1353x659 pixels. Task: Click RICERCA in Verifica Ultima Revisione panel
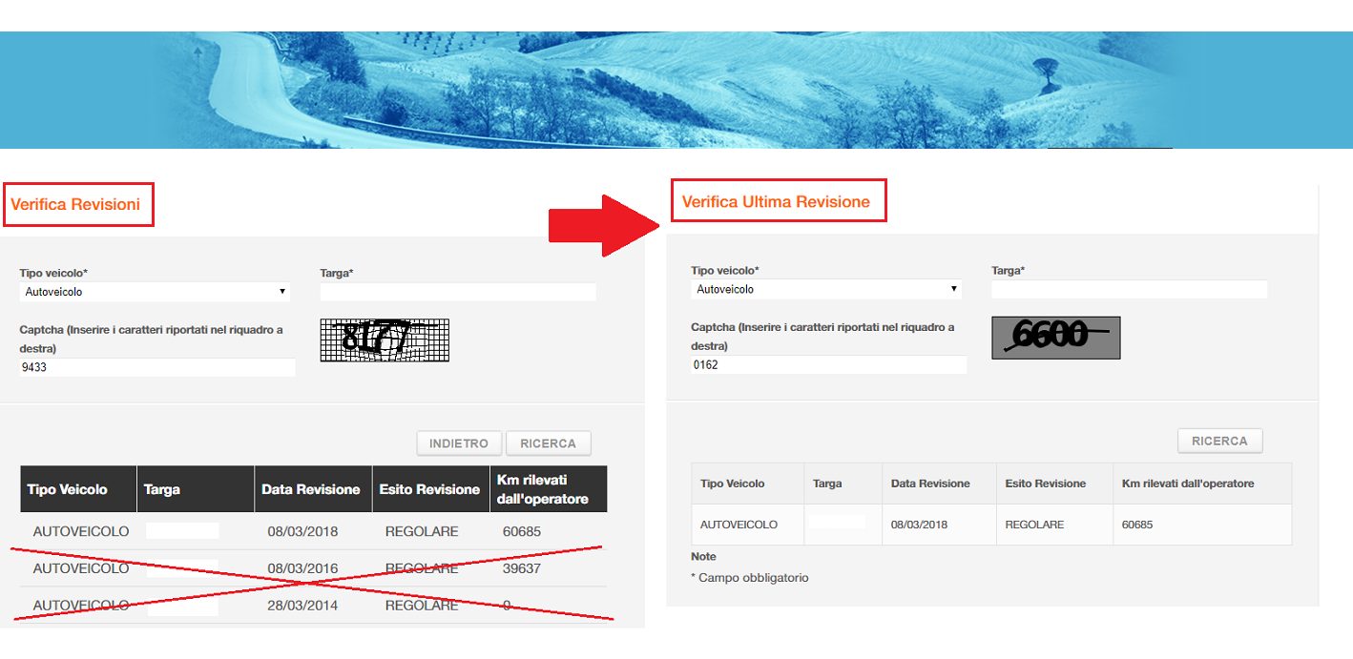pyautogui.click(x=1219, y=441)
